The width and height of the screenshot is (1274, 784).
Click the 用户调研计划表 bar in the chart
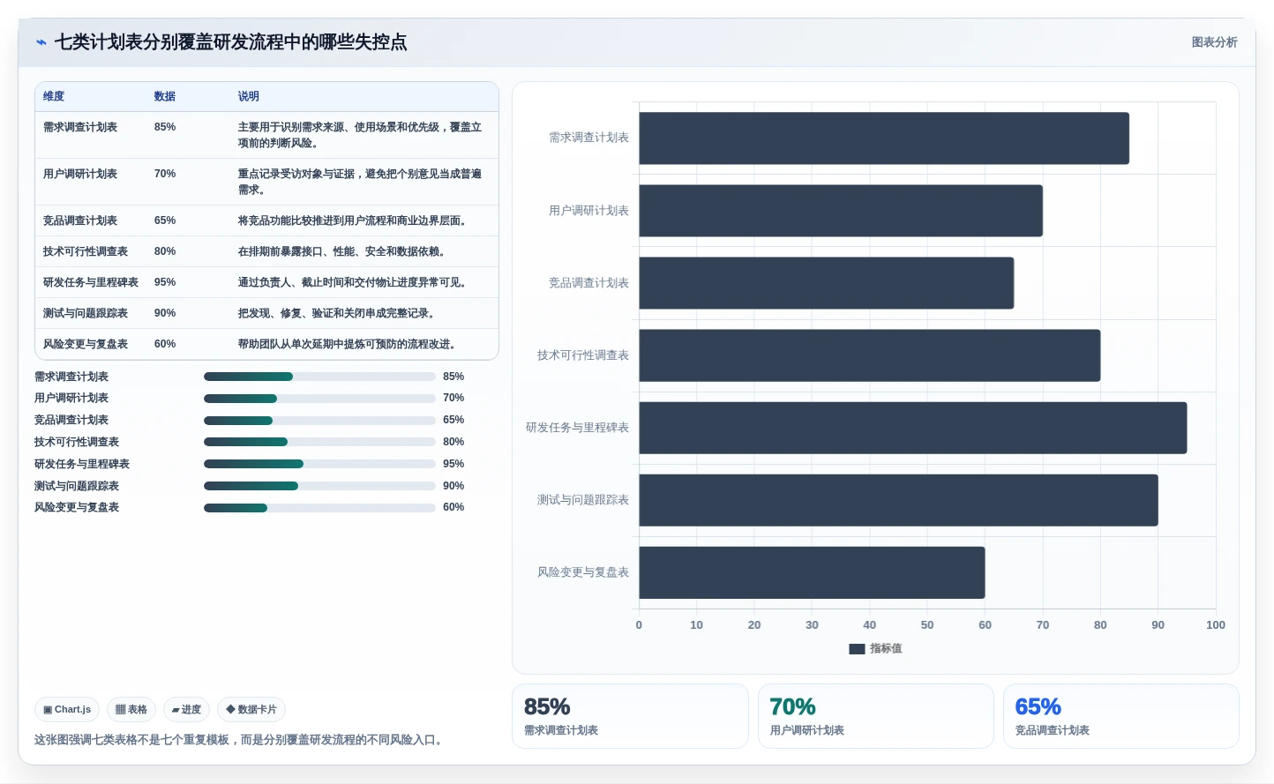click(x=841, y=211)
